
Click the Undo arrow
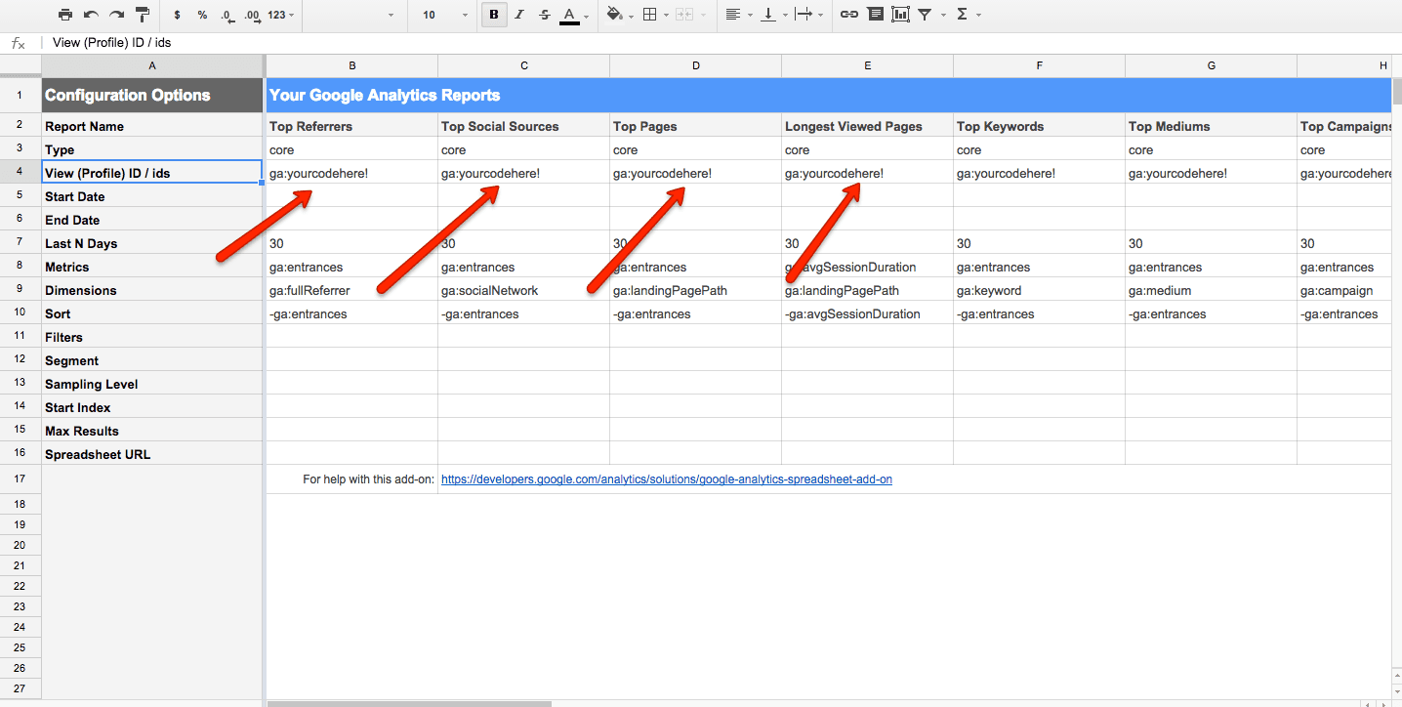[91, 15]
